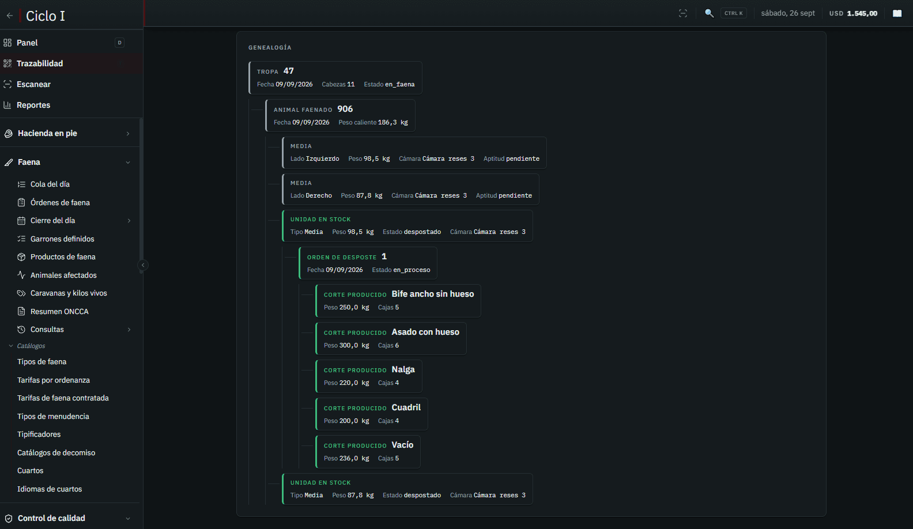This screenshot has width=913, height=529.
Task: Click the Reportes chart icon
Action: click(x=7, y=105)
